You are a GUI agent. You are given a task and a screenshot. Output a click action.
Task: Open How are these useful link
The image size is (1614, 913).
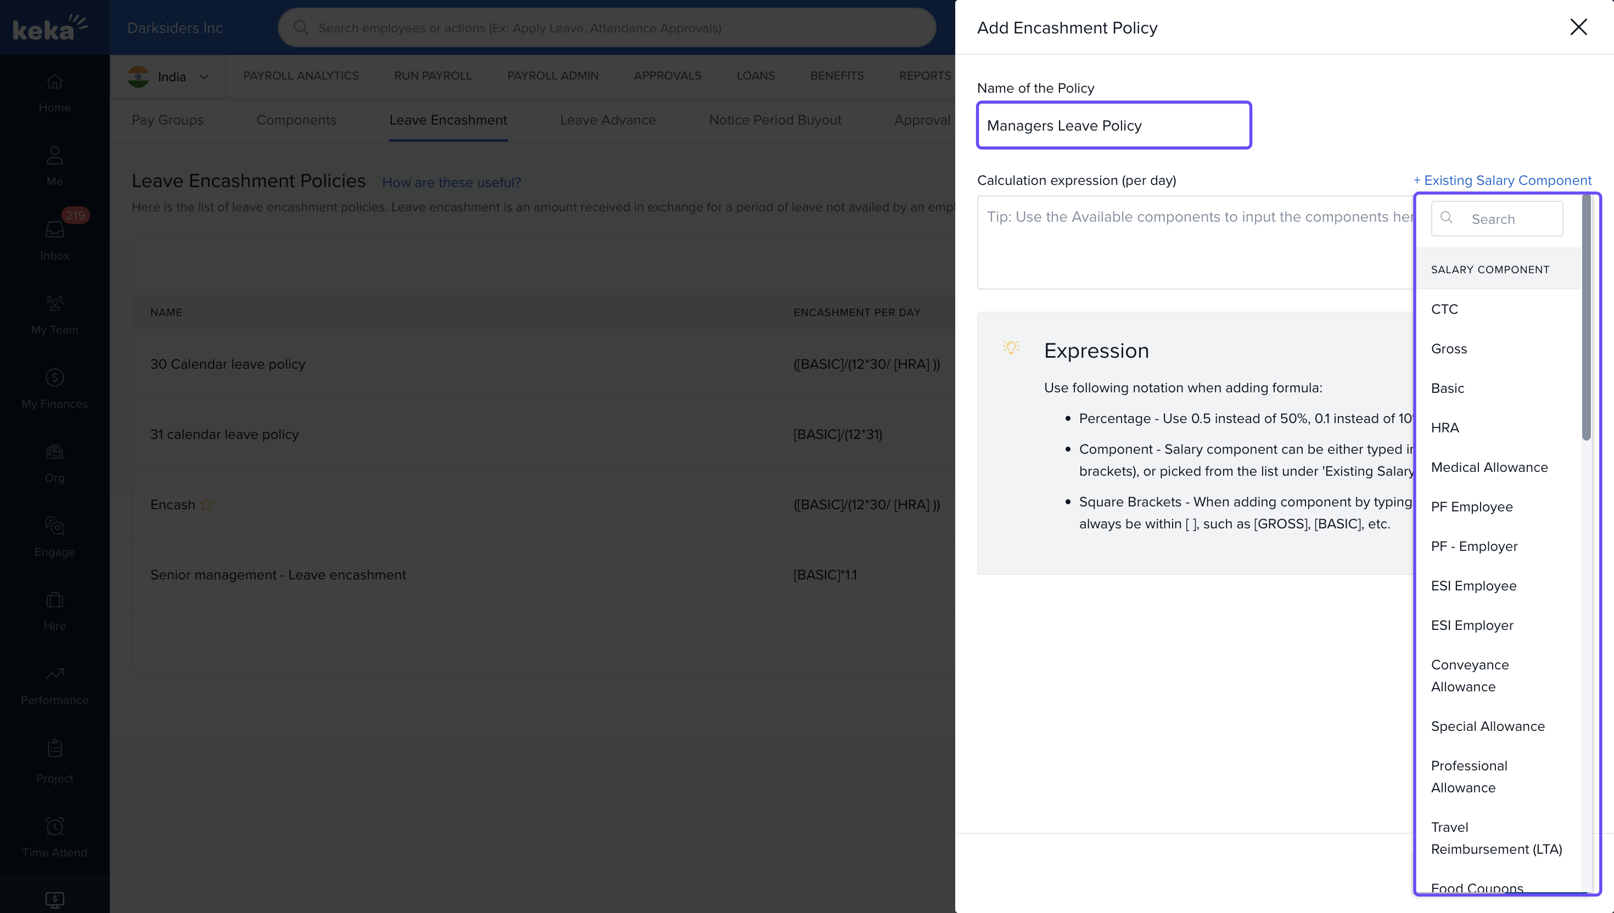click(x=451, y=183)
